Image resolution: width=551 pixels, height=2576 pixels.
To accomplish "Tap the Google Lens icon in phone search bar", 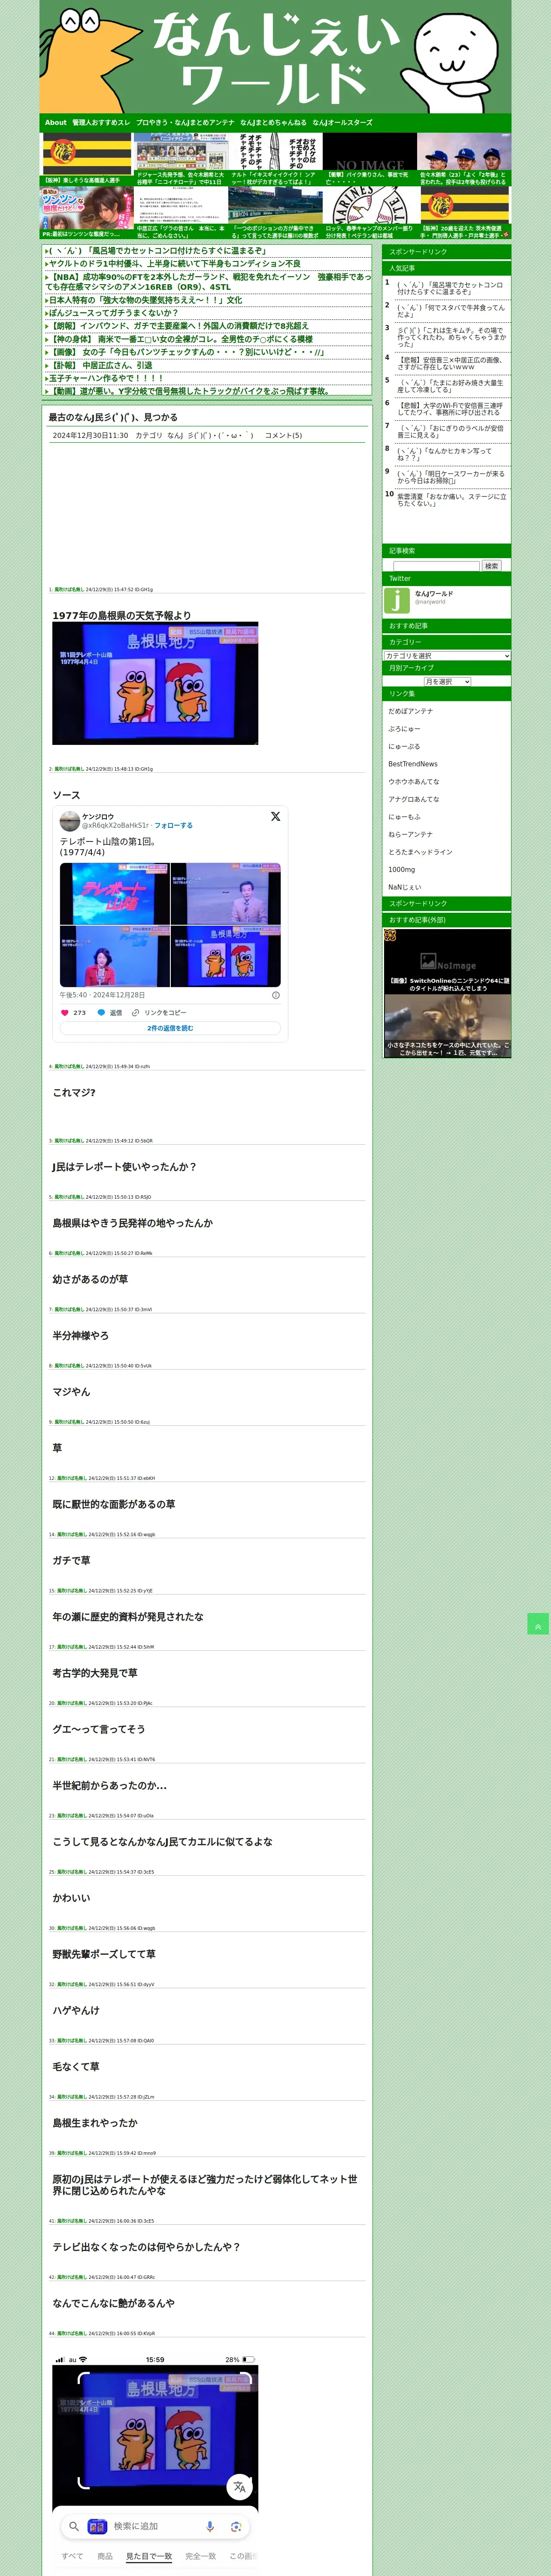I will (x=236, y=2526).
